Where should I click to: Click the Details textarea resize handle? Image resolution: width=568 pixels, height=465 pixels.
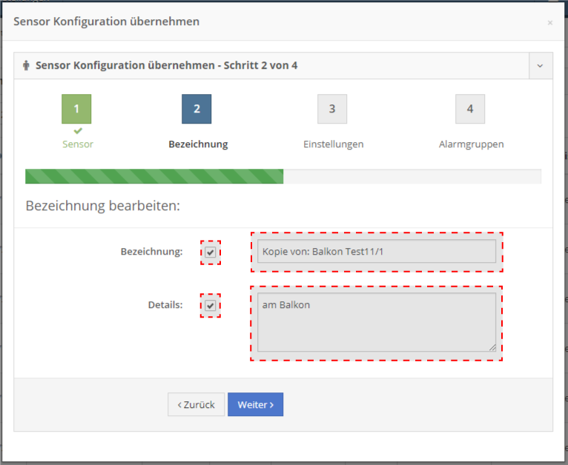click(x=492, y=348)
